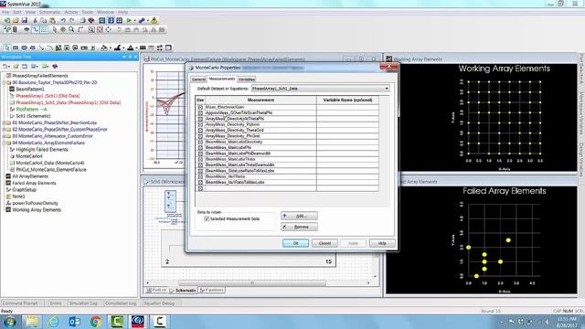This screenshot has height=329, width=585.
Task: Select the arc drawing tool
Action: pyautogui.click(x=49, y=48)
